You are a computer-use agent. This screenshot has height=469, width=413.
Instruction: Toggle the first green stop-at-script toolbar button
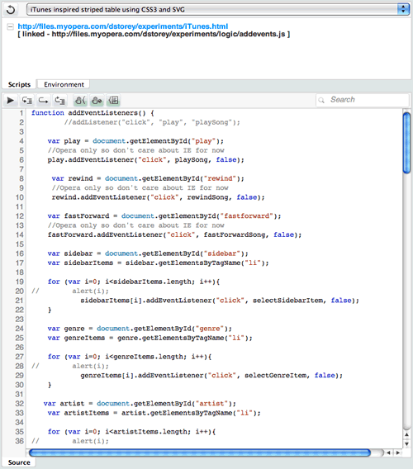[80, 101]
